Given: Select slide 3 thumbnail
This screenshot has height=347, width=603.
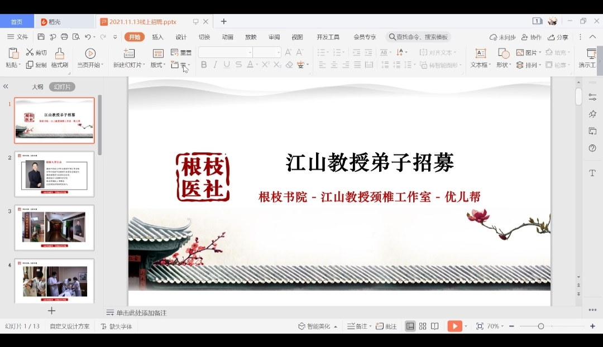Looking at the screenshot, I should point(54,228).
